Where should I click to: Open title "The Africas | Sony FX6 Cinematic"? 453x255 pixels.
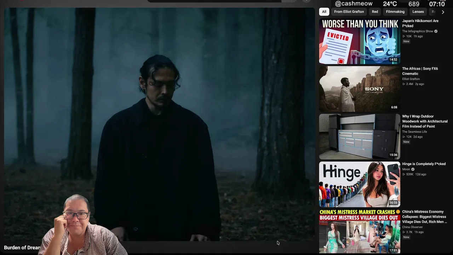(420, 71)
